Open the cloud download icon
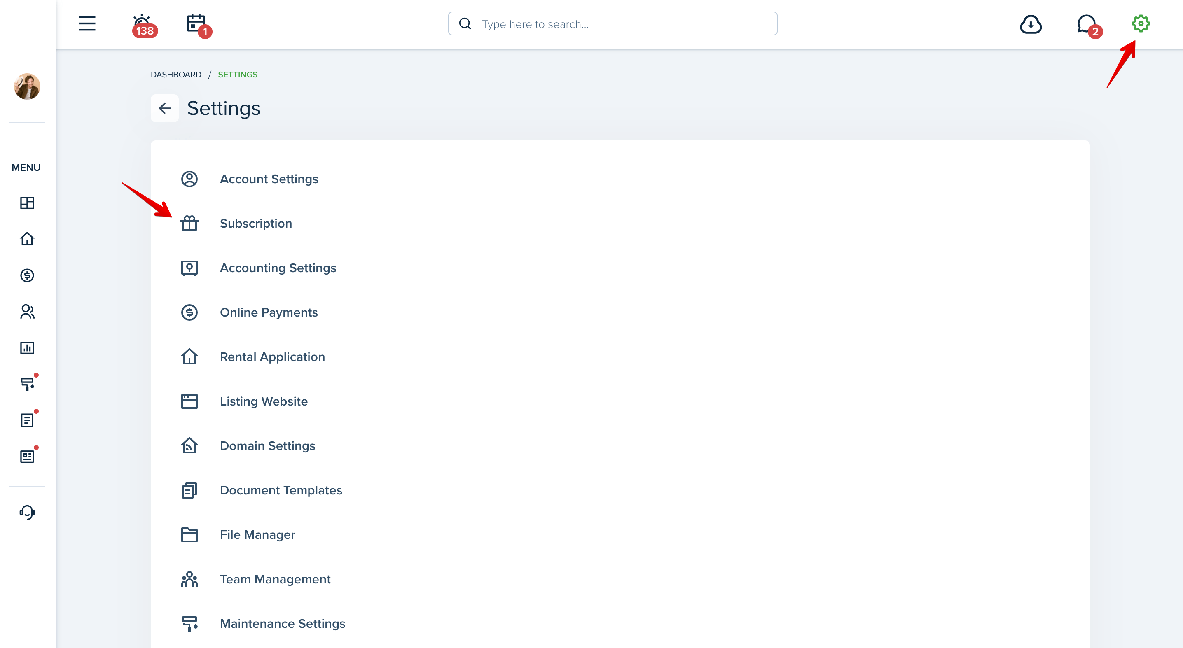This screenshot has height=648, width=1183. [x=1031, y=24]
